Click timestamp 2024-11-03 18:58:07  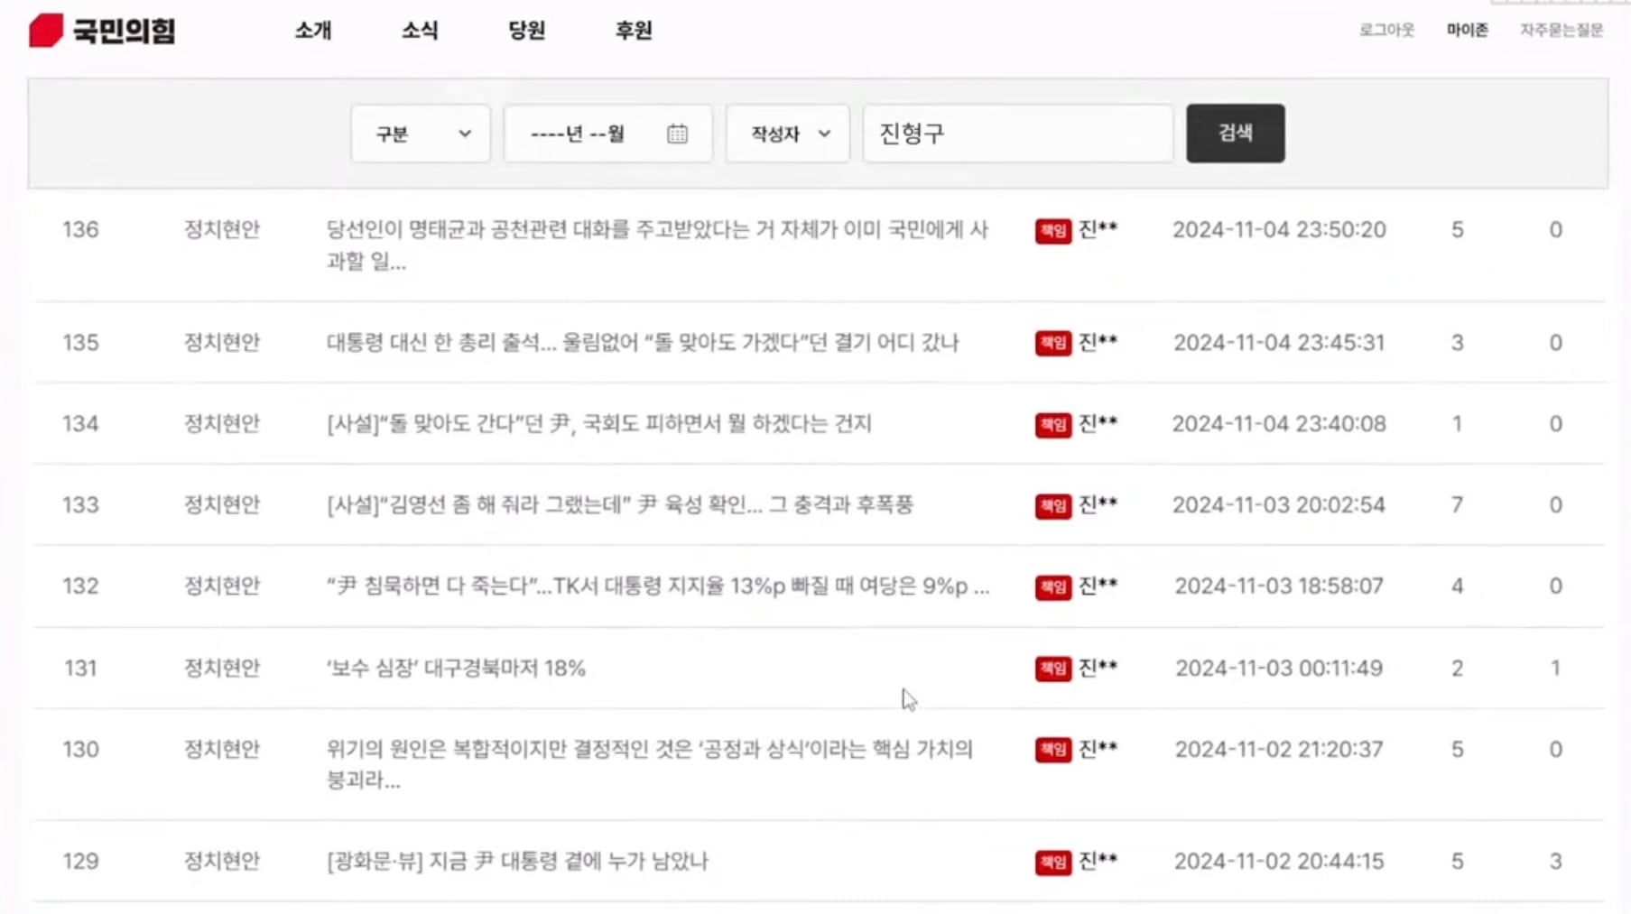click(x=1279, y=586)
